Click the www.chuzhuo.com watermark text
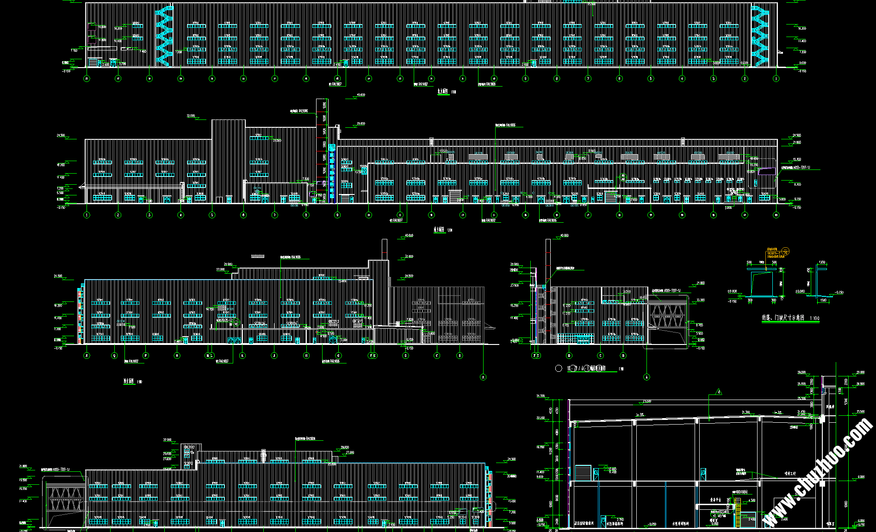The image size is (876, 532). (818, 472)
